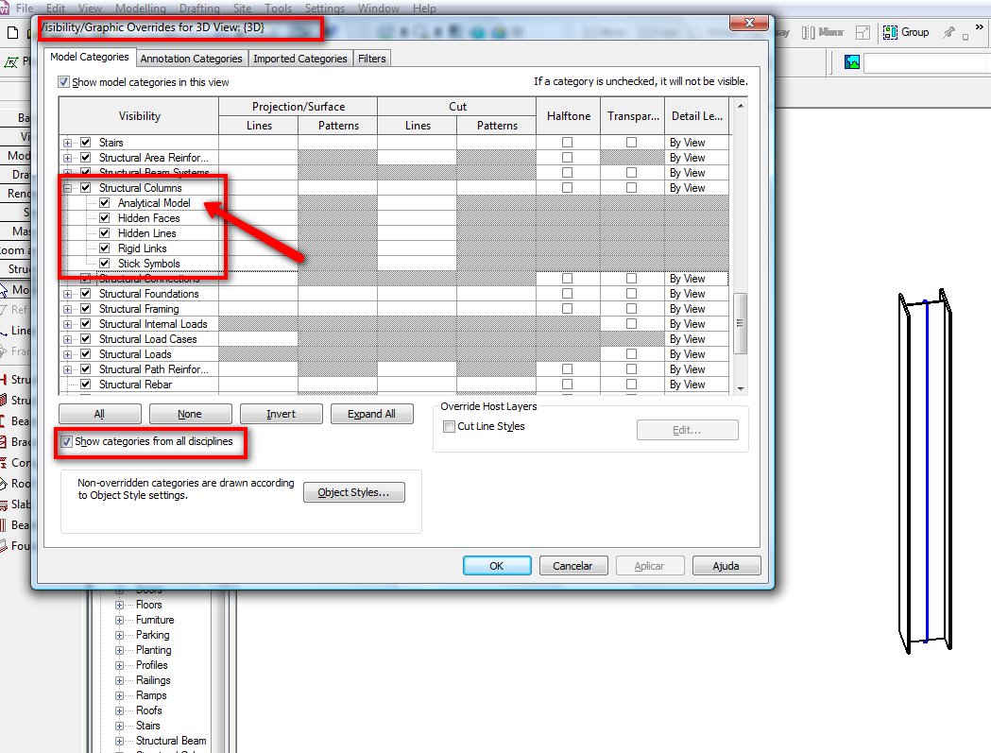The image size is (991, 753).
Task: Uncheck the Analytical Model subcategory
Action: 104,203
